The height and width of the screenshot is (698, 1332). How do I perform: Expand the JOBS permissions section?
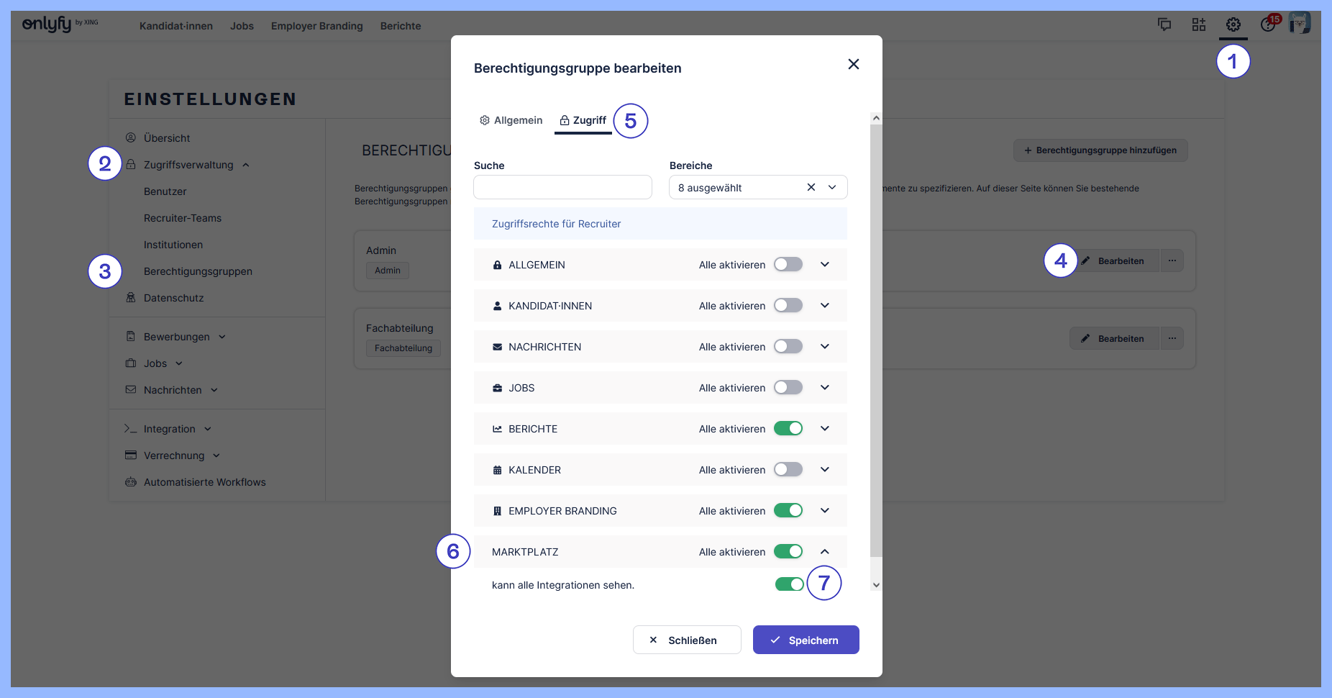click(x=824, y=387)
